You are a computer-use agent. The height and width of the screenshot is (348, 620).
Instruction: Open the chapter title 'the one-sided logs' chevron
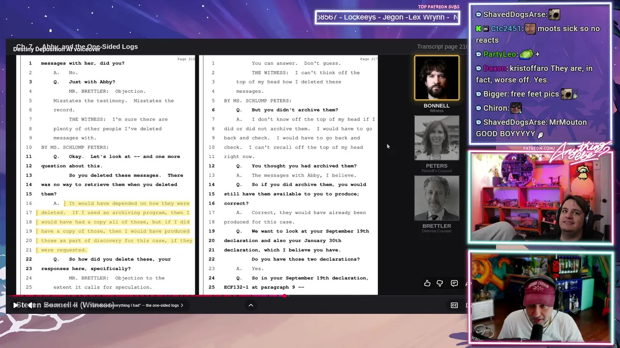coord(182,305)
